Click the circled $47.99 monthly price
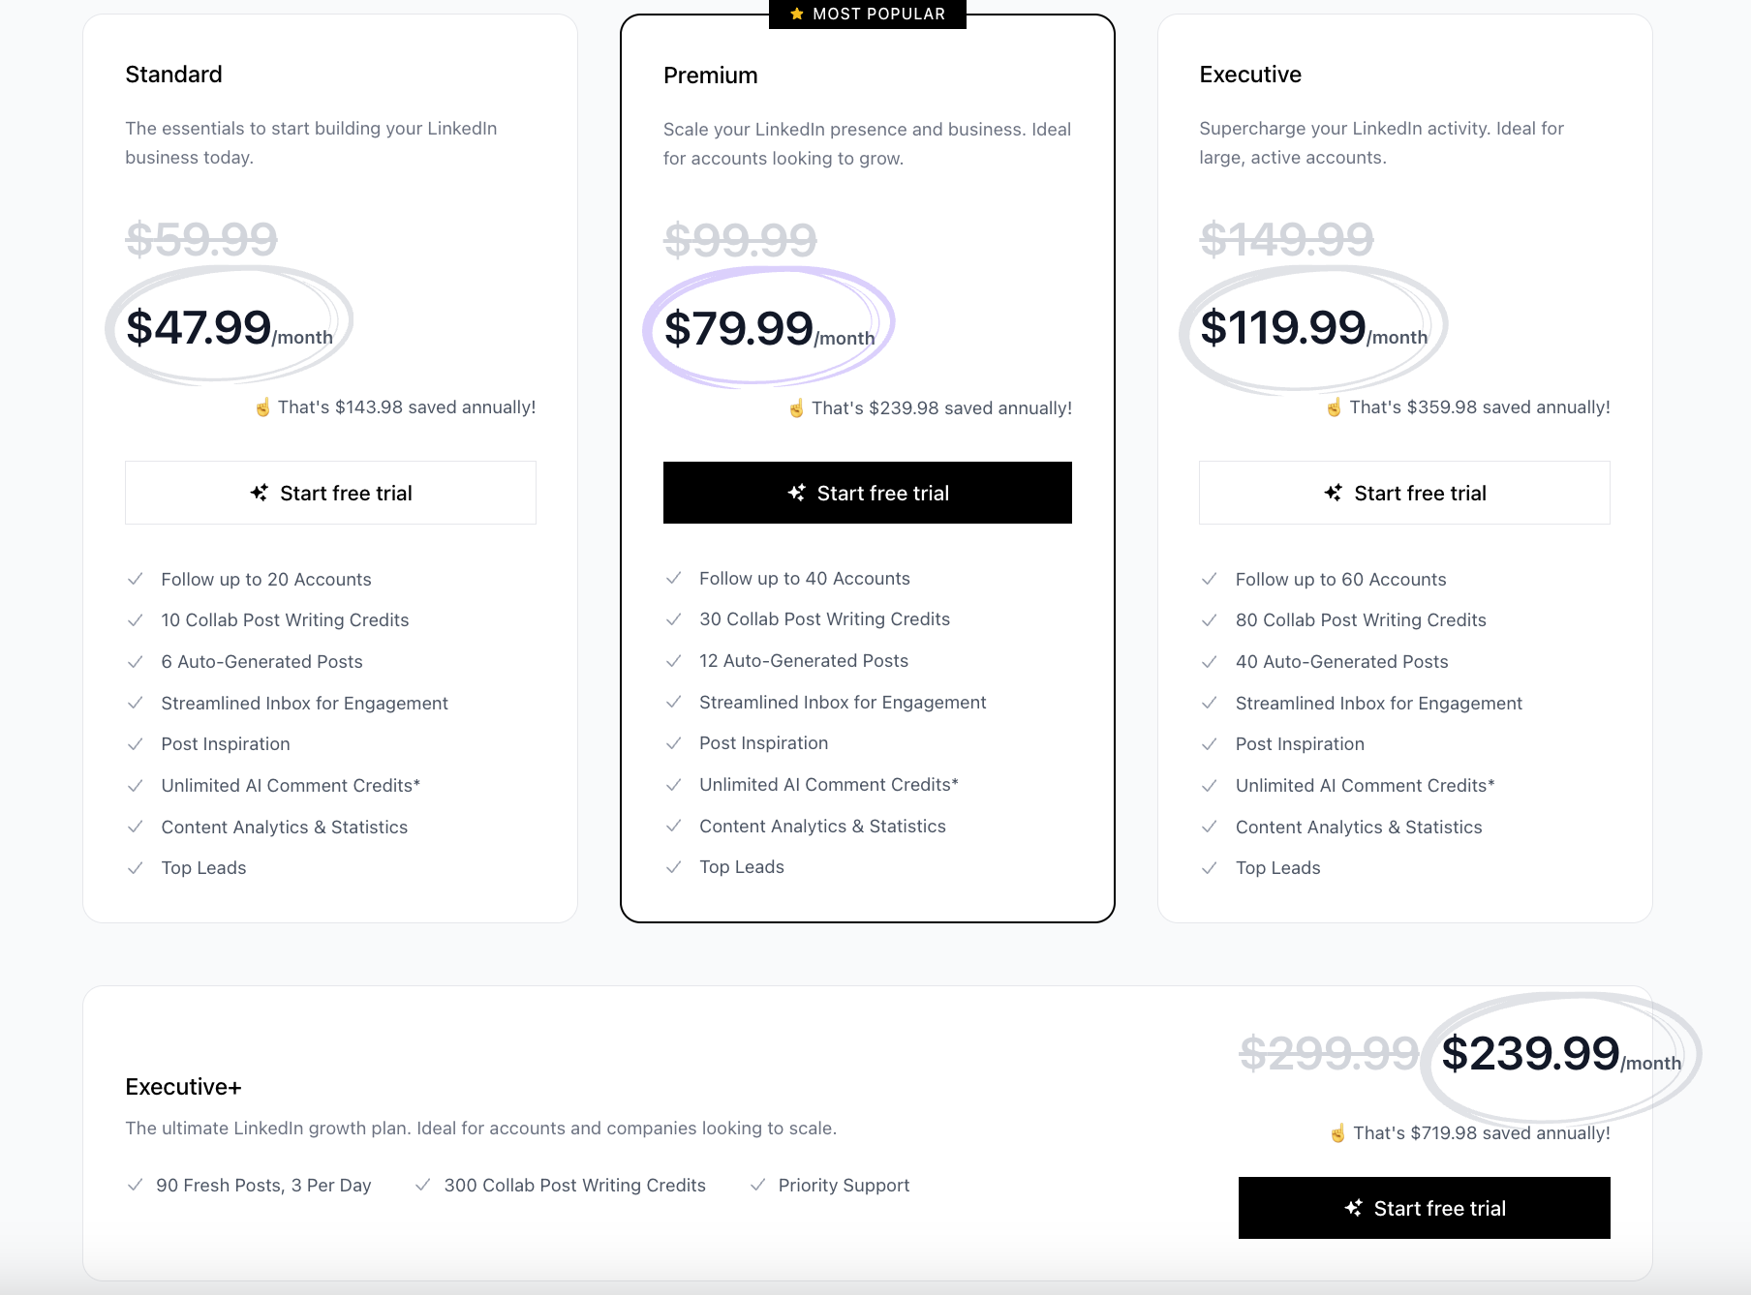Screen dimensions: 1751x1295 [x=200, y=327]
